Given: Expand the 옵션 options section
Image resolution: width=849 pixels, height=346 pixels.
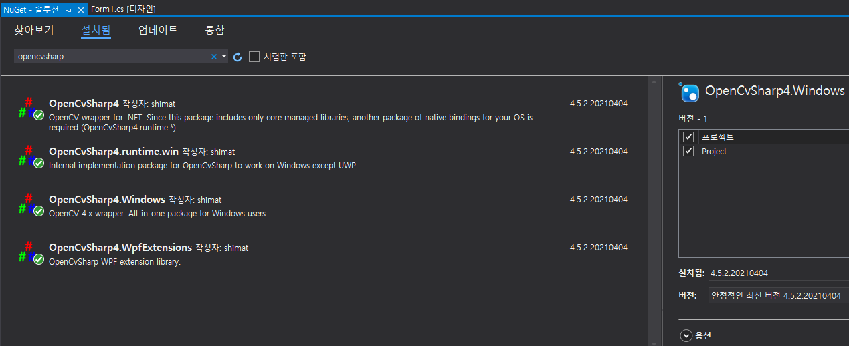Looking at the screenshot, I should [686, 335].
